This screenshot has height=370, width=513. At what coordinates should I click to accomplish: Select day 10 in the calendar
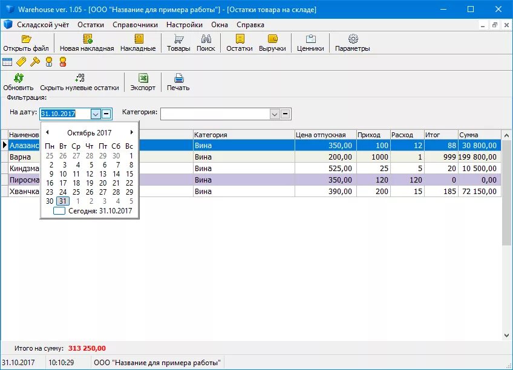tap(63, 174)
